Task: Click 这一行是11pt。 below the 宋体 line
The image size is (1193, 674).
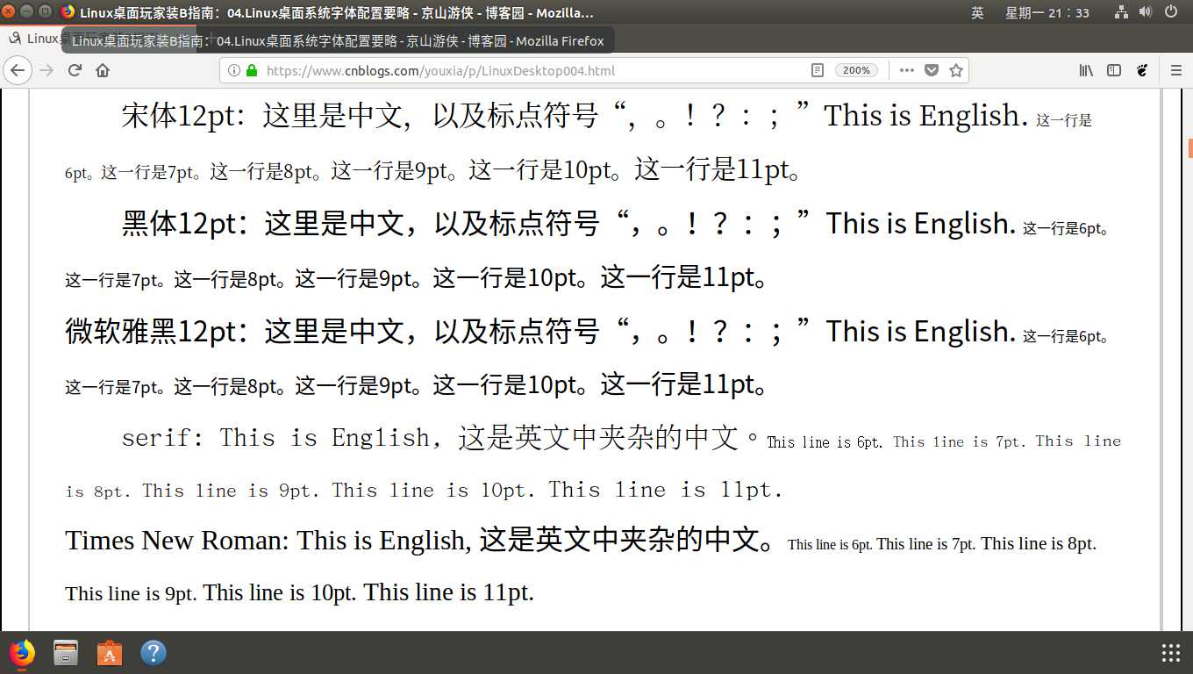Action: point(718,168)
